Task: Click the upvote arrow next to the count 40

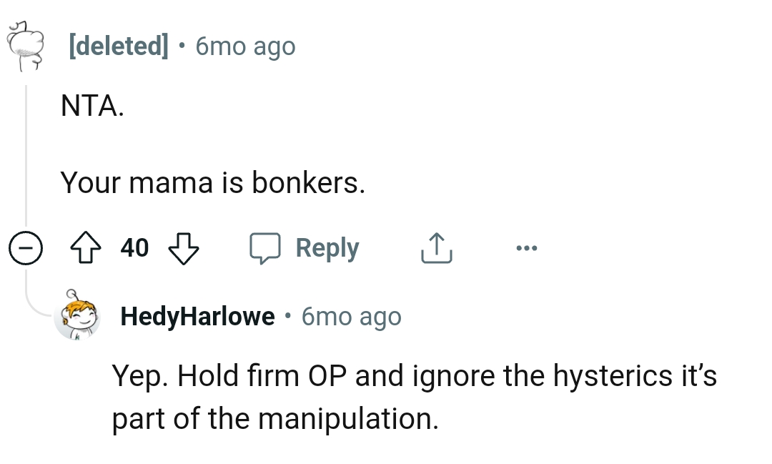Action: click(x=86, y=247)
